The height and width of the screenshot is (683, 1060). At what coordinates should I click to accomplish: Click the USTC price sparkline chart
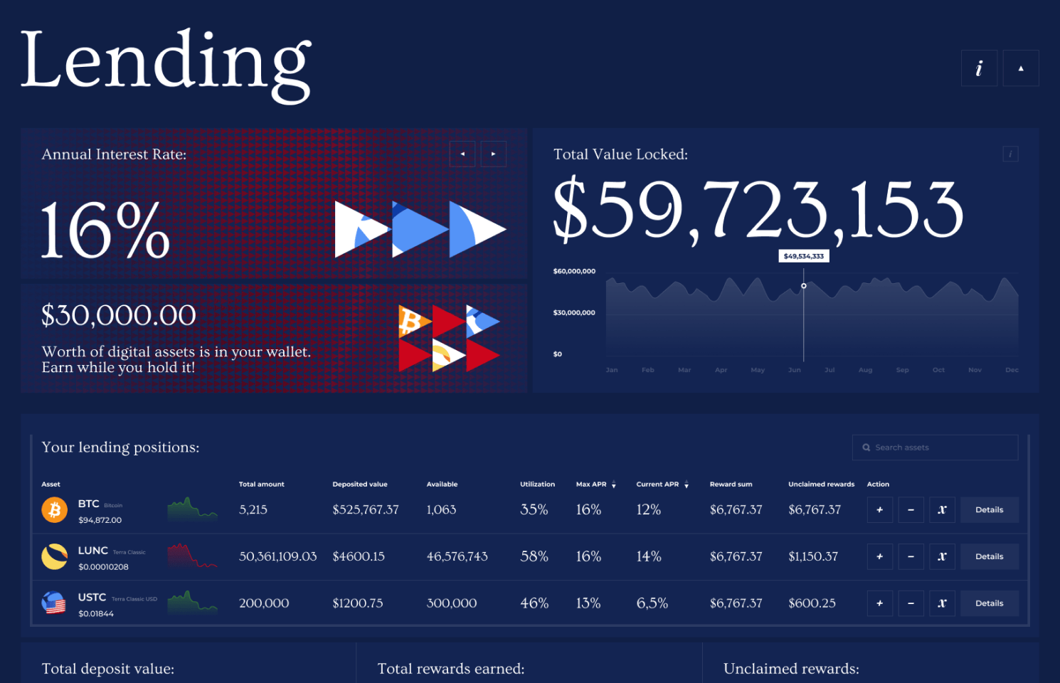coord(192,603)
